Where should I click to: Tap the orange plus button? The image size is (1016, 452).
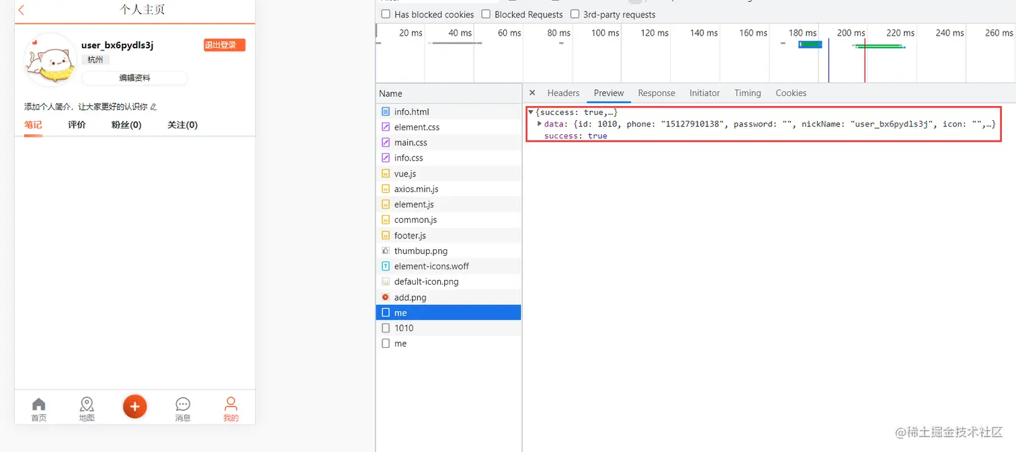tap(134, 406)
